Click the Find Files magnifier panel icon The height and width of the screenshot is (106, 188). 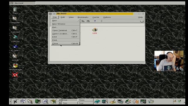(46, 102)
